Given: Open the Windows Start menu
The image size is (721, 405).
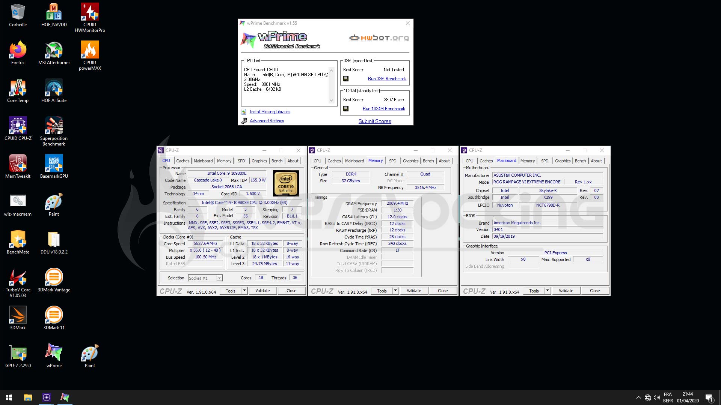Looking at the screenshot, I should point(9,397).
